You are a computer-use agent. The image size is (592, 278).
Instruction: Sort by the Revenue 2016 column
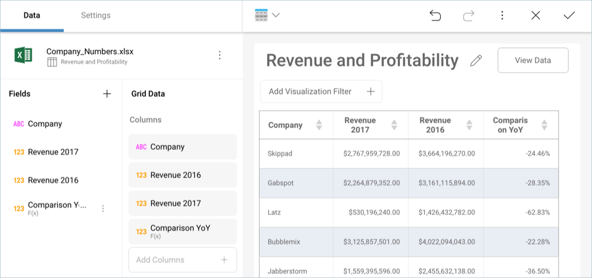[469, 125]
